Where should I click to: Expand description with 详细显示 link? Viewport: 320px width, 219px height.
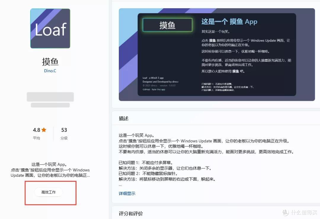(x=127, y=194)
